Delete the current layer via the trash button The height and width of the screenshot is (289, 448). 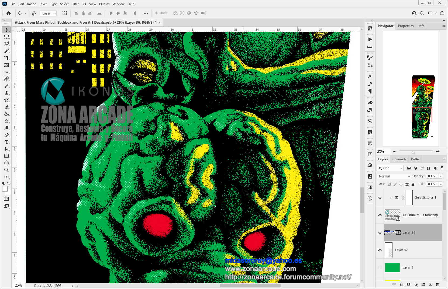tap(438, 284)
